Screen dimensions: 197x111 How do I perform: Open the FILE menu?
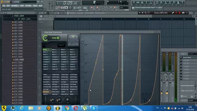(x=4, y=6)
